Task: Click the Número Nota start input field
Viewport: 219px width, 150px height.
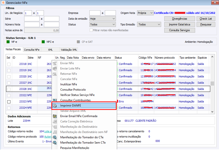Action: [32, 24]
